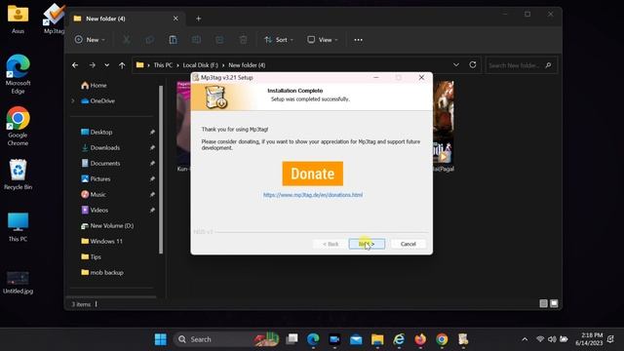Select the Microsoft Edge desktop shortcut

pyautogui.click(x=18, y=74)
